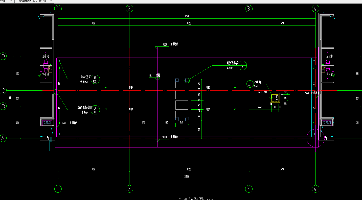Select grid bubble 1 above the plan
The image size is (362, 200).
58,9
